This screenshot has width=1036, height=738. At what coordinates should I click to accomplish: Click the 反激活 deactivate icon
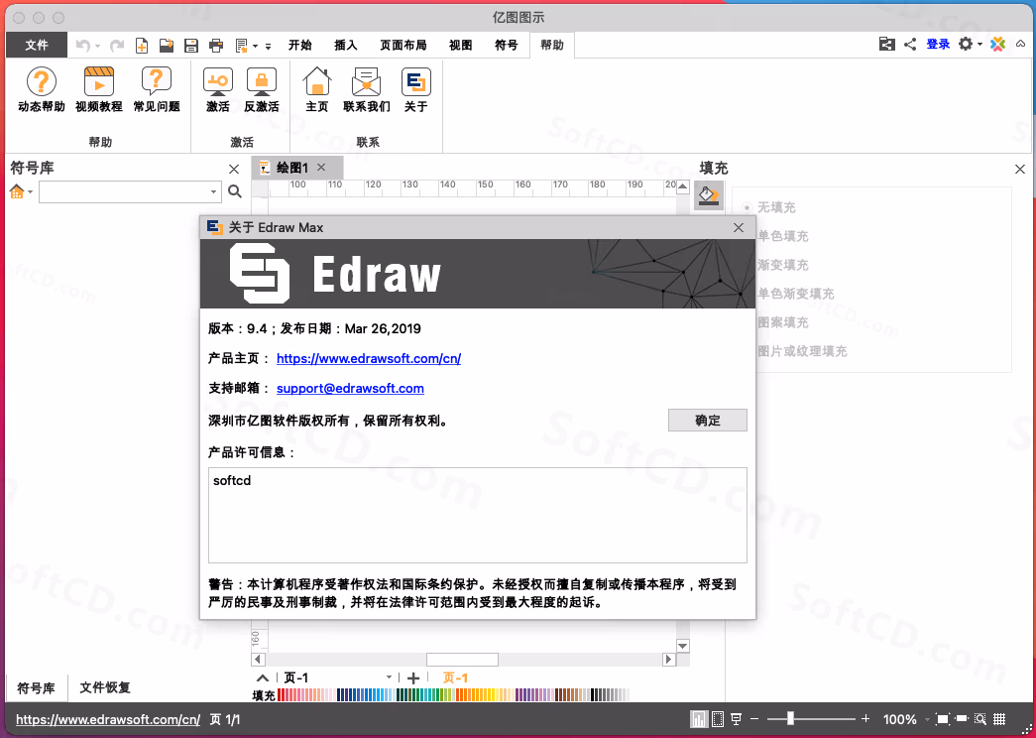coord(262,89)
